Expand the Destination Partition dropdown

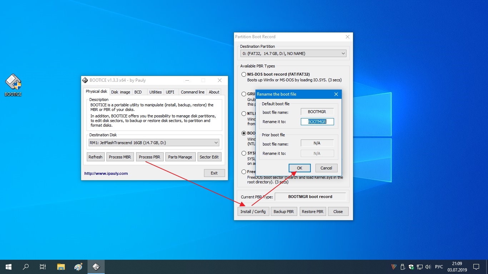pyautogui.click(x=293, y=54)
